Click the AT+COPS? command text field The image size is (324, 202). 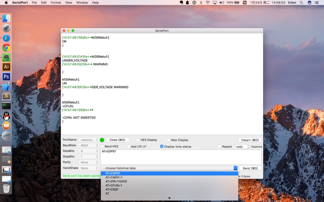(x=180, y=157)
